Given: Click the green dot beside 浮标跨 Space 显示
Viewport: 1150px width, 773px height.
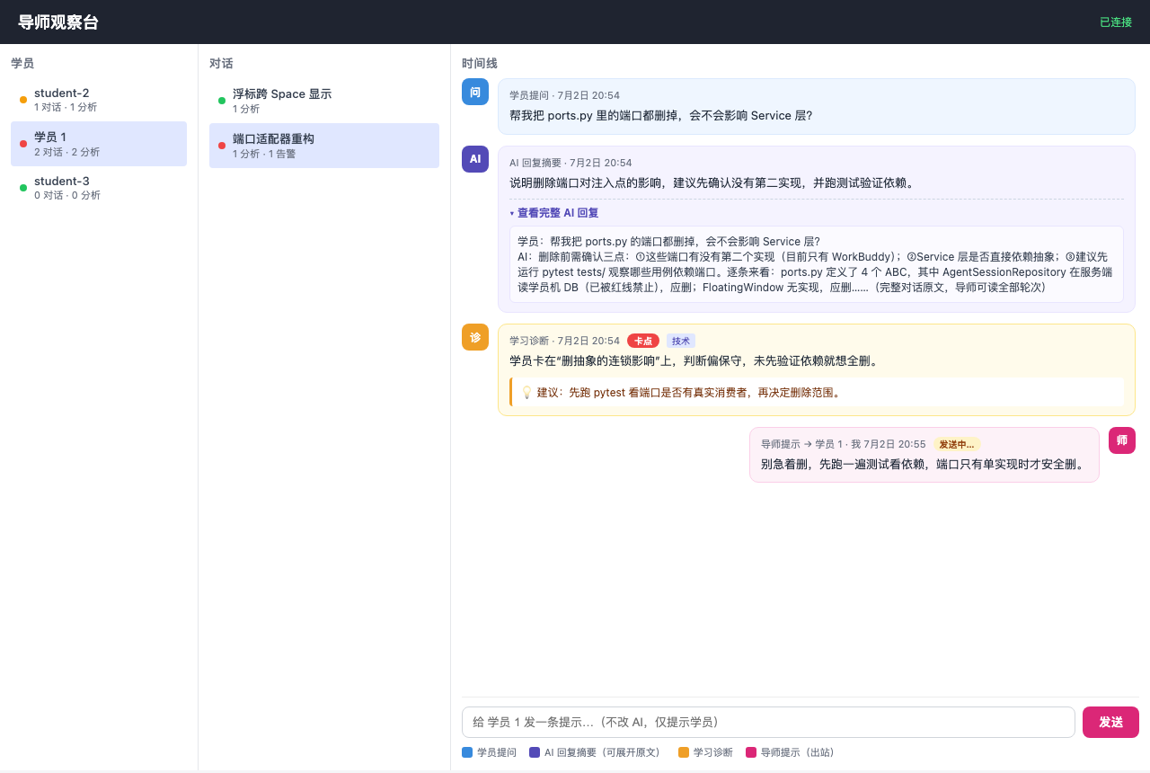Looking at the screenshot, I should [x=222, y=101].
